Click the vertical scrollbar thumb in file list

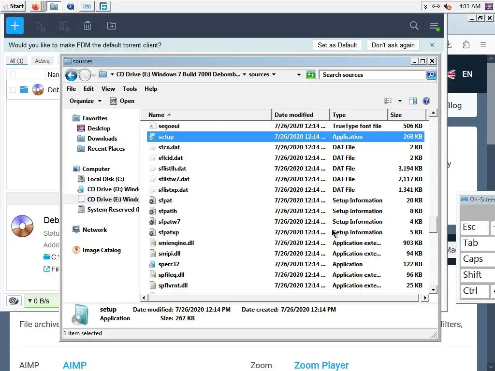(434, 225)
